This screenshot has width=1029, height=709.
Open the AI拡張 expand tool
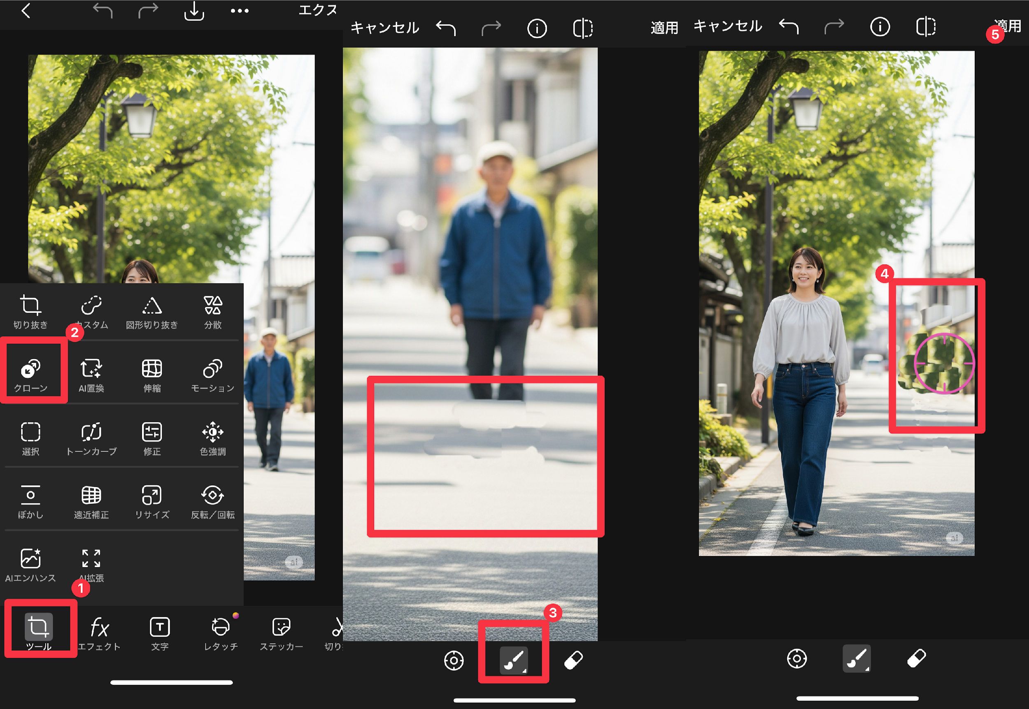[x=91, y=565]
